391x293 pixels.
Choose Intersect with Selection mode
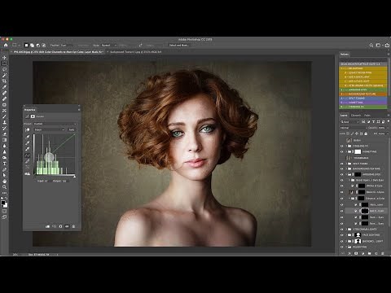point(44,46)
